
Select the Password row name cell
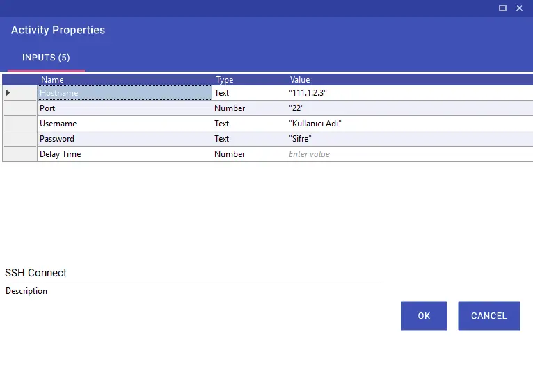[x=125, y=139]
